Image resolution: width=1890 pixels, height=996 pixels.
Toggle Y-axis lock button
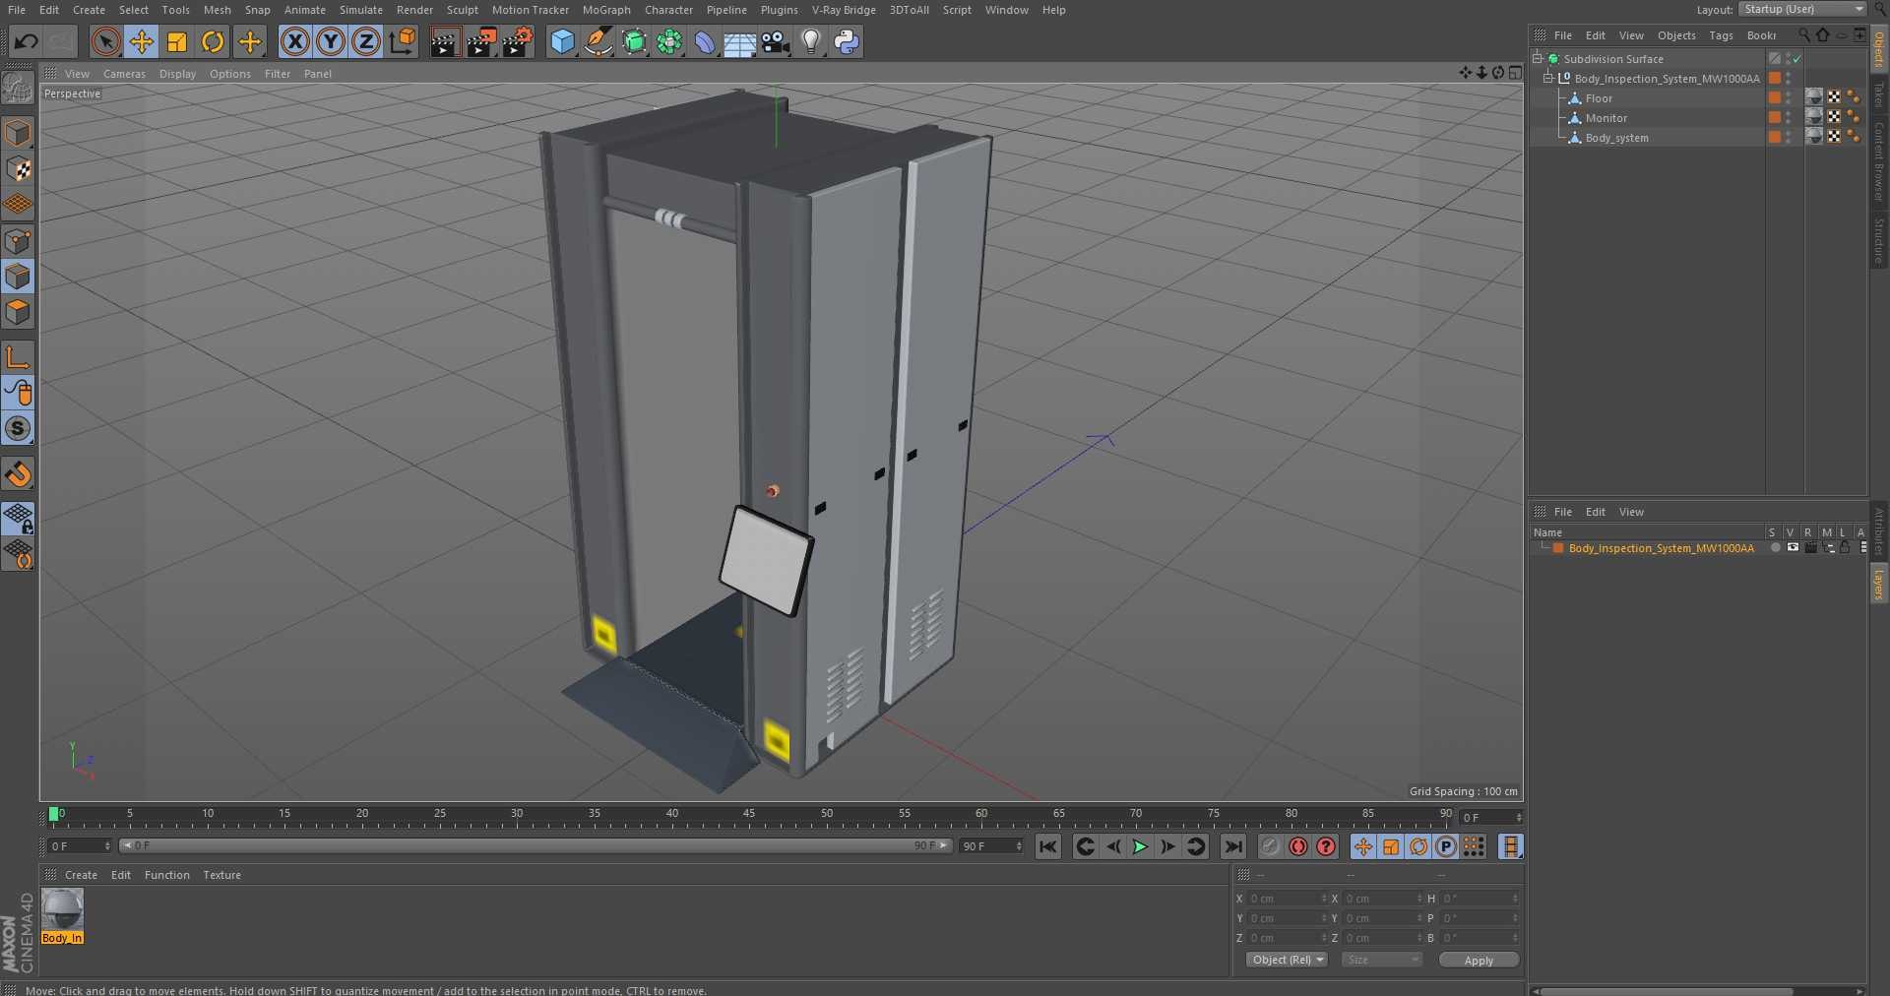(x=331, y=41)
